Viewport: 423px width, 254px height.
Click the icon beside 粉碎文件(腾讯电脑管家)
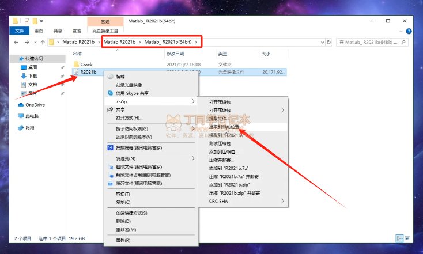110,183
